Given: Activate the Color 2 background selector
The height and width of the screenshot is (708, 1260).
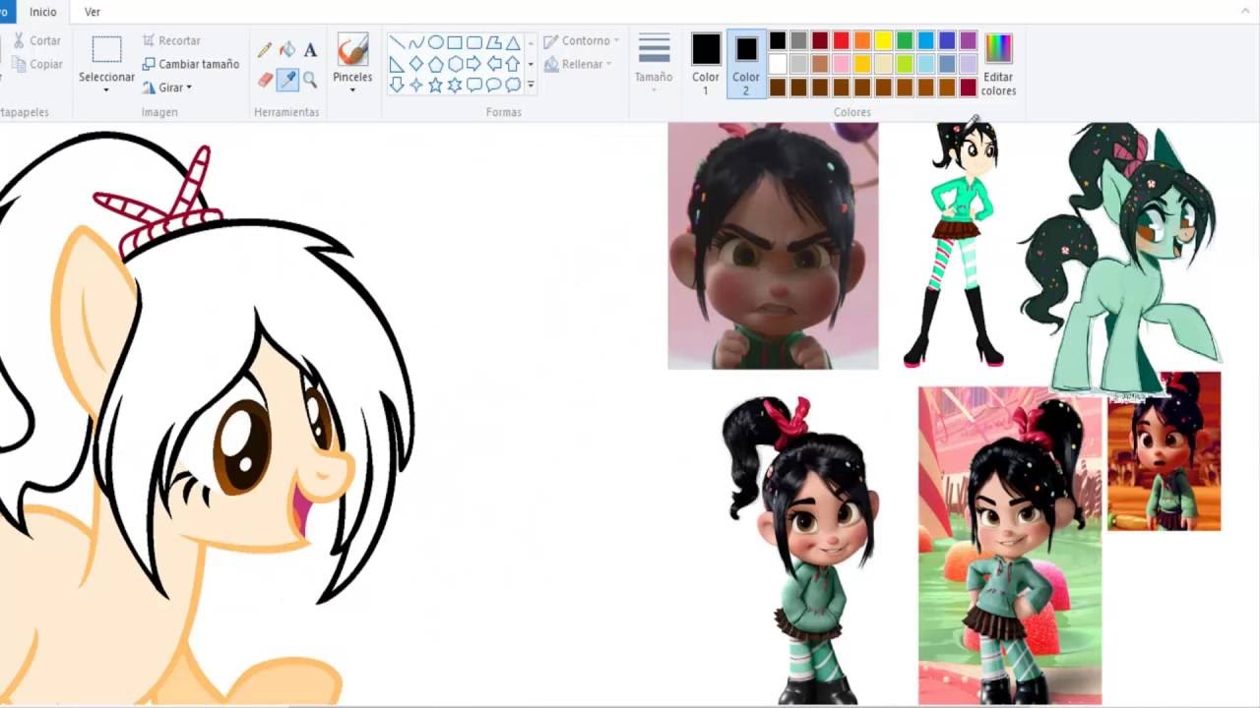Looking at the screenshot, I should (746, 63).
